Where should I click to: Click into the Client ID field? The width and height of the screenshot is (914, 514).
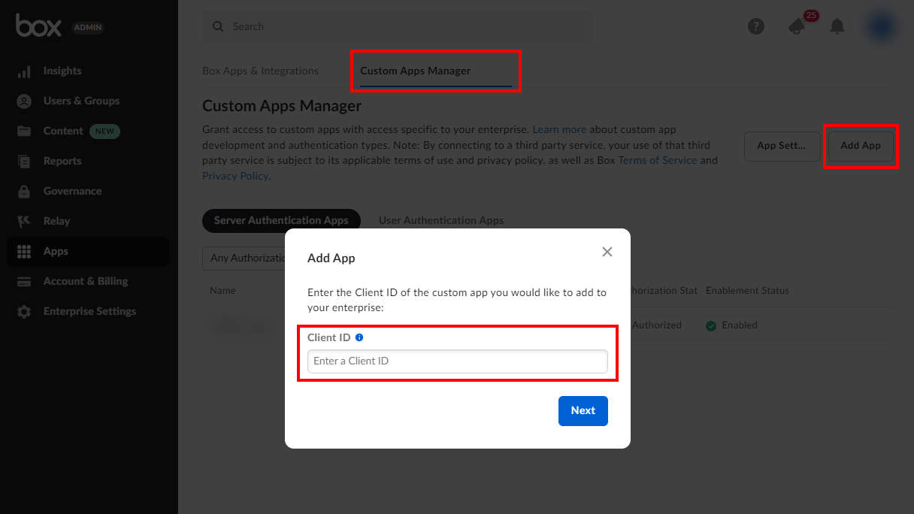tap(457, 361)
